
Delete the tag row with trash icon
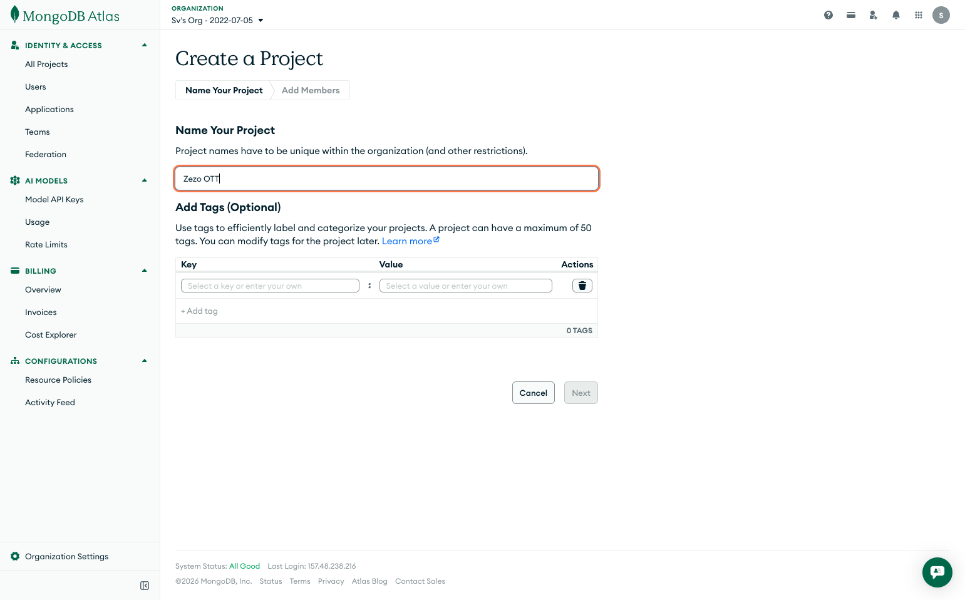point(582,286)
